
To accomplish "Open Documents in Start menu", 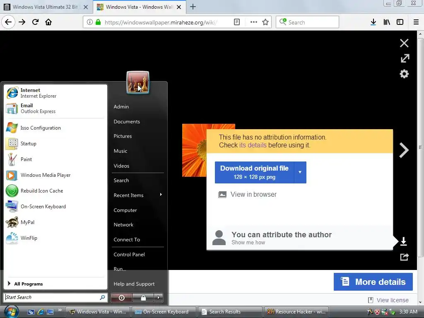I will 127,122.
